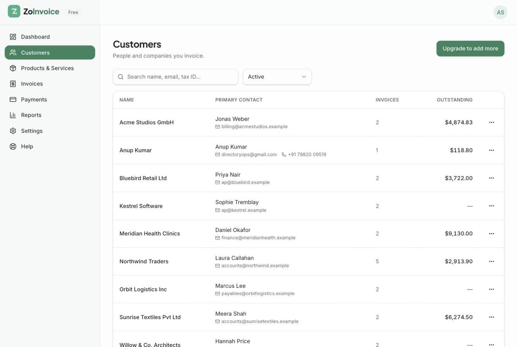Open row actions for Sunrise Textiles Pvt Ltd
The image size is (517, 347).
[x=492, y=317]
